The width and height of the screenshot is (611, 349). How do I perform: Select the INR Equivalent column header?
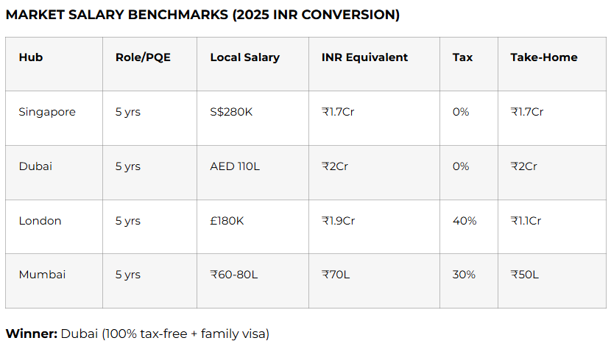[x=364, y=57]
